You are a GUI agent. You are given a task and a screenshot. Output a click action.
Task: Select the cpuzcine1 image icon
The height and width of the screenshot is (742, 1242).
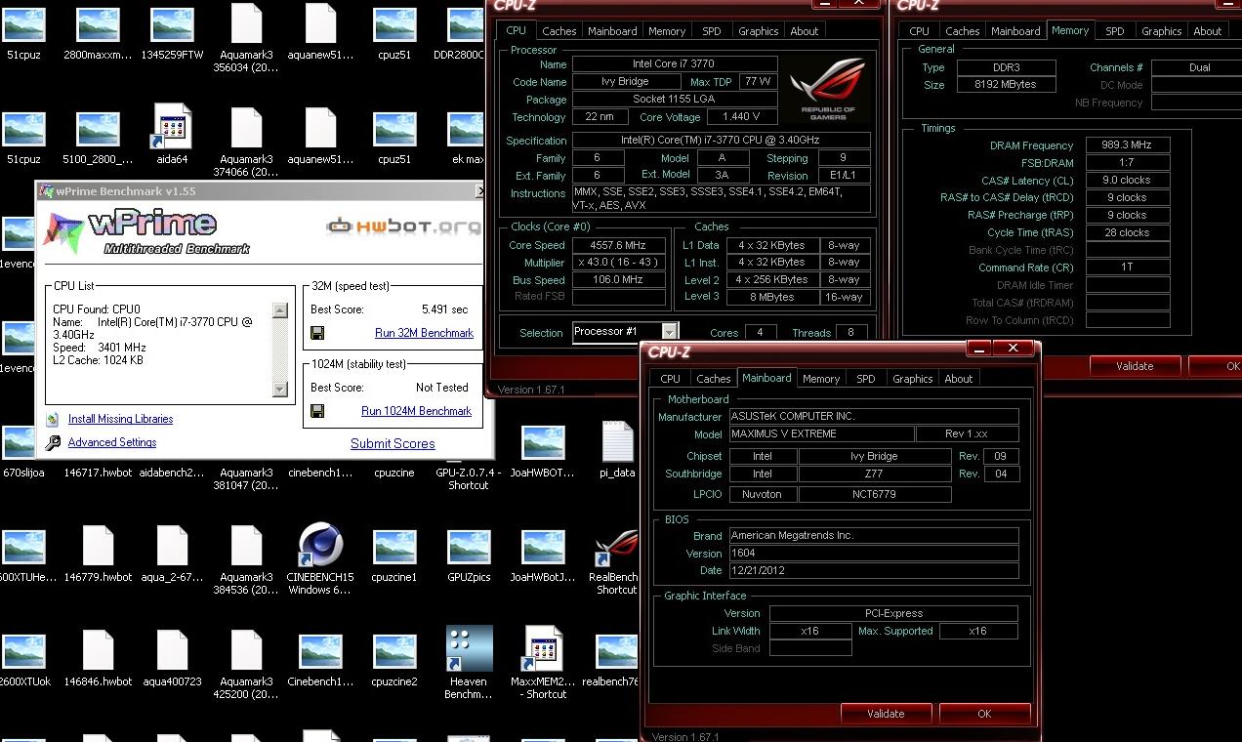[394, 547]
